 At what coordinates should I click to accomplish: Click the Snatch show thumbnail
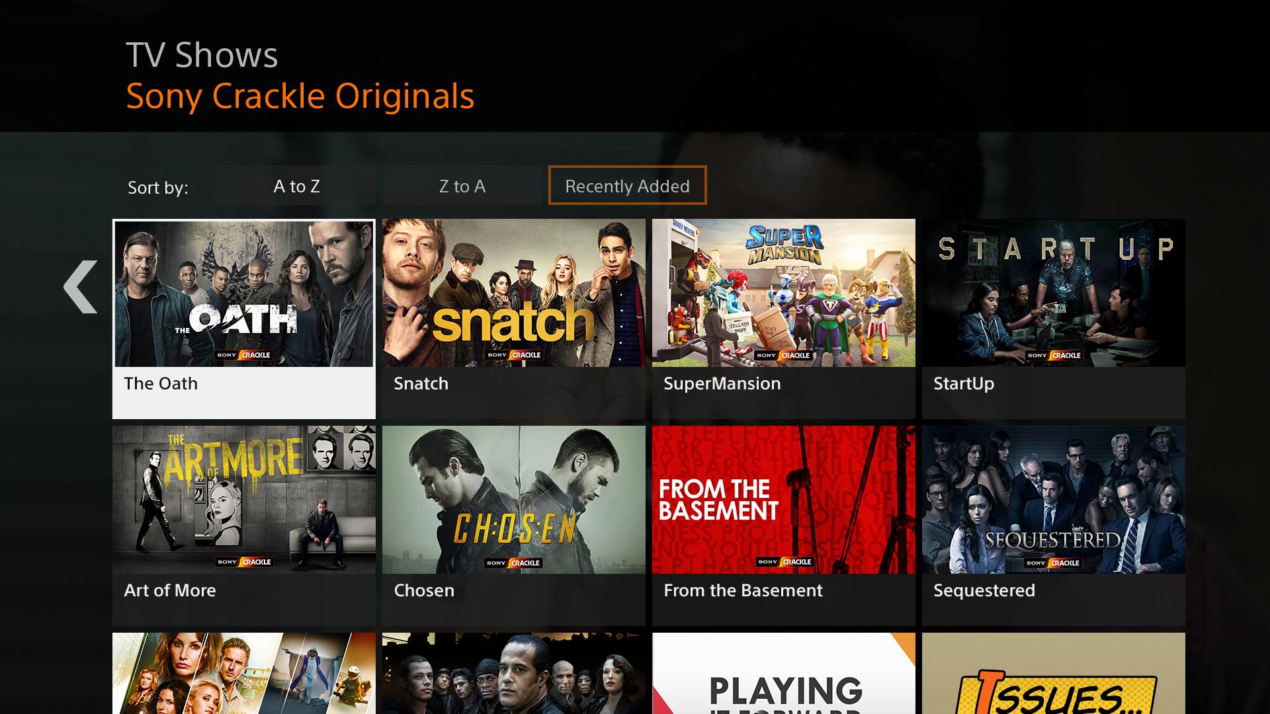[513, 293]
